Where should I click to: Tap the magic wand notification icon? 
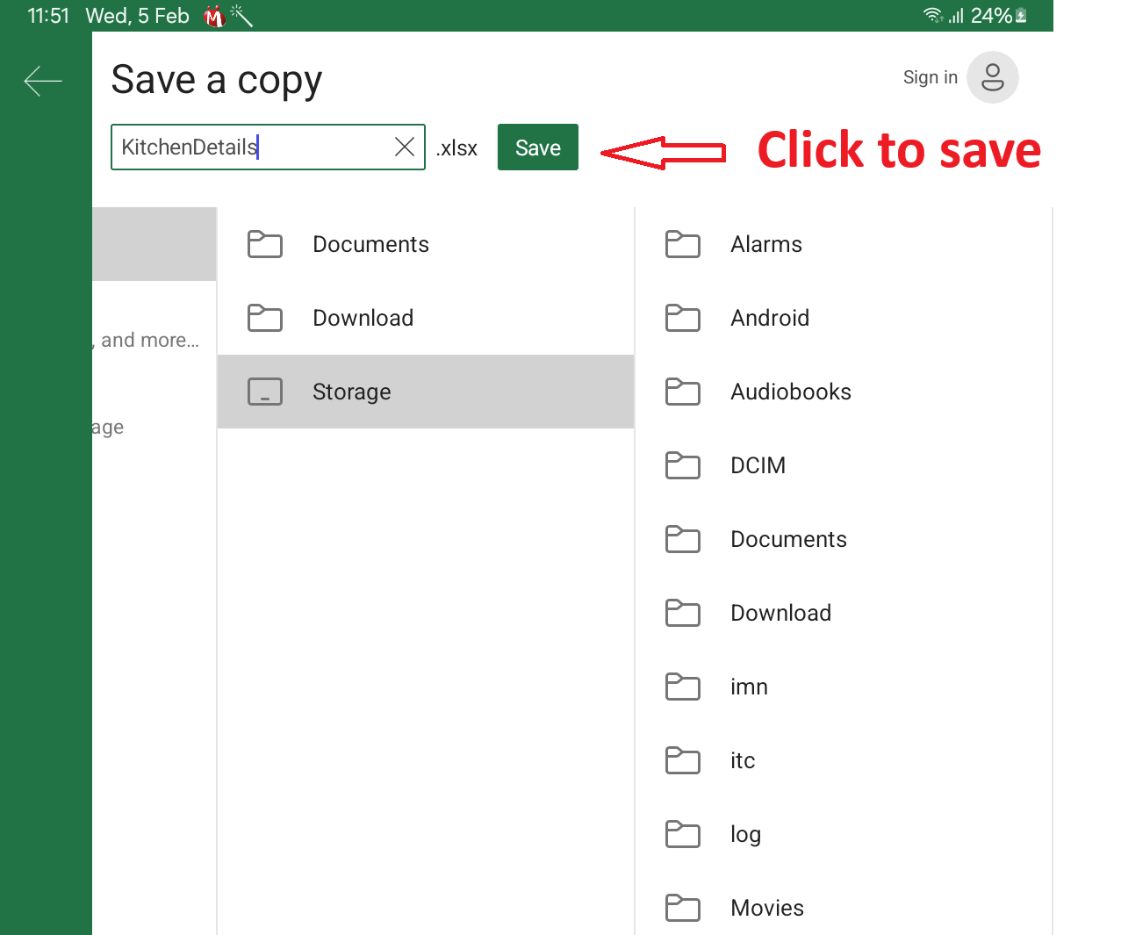coord(241,15)
